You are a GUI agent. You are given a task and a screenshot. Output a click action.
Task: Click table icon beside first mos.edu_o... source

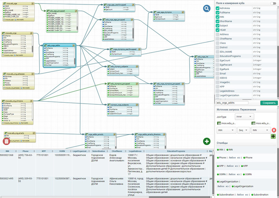coord(219,123)
